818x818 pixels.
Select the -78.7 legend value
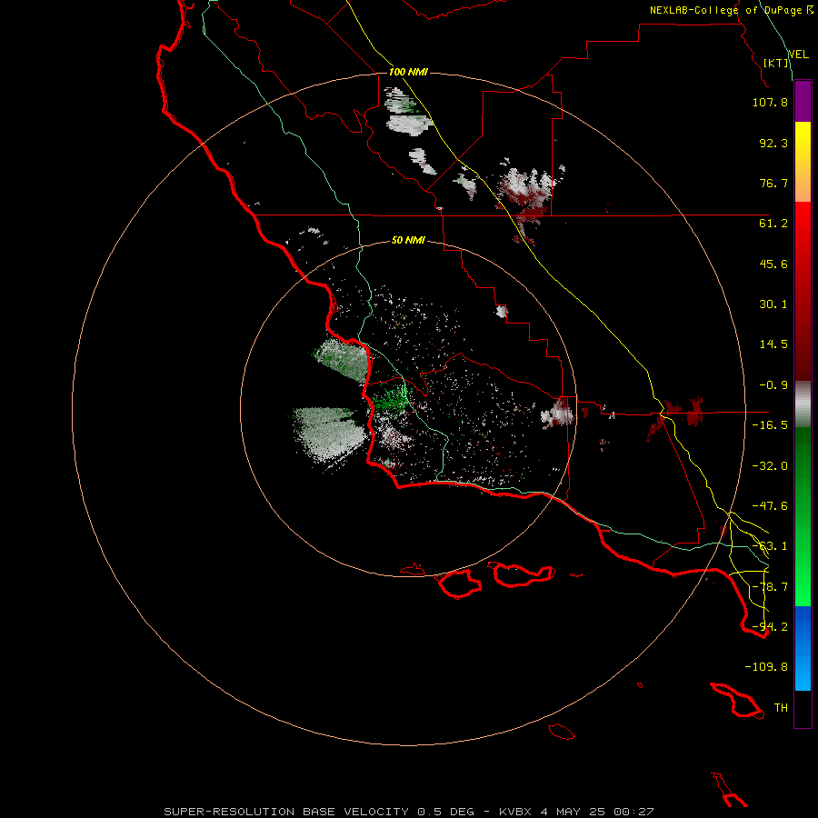[770, 587]
